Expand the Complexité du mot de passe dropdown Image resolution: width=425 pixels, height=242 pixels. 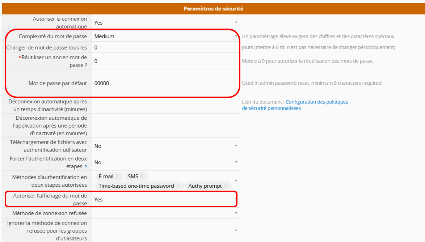point(165,36)
